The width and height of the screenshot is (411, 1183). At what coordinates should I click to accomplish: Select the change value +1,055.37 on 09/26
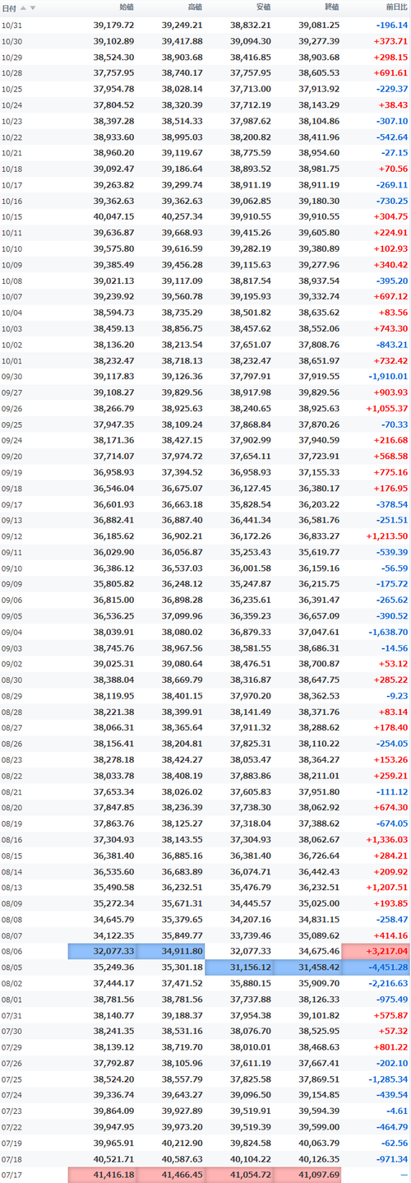(x=386, y=410)
